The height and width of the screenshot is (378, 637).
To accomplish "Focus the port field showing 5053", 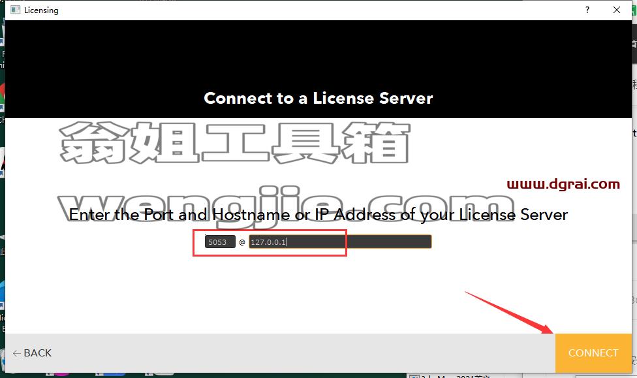I will (220, 242).
